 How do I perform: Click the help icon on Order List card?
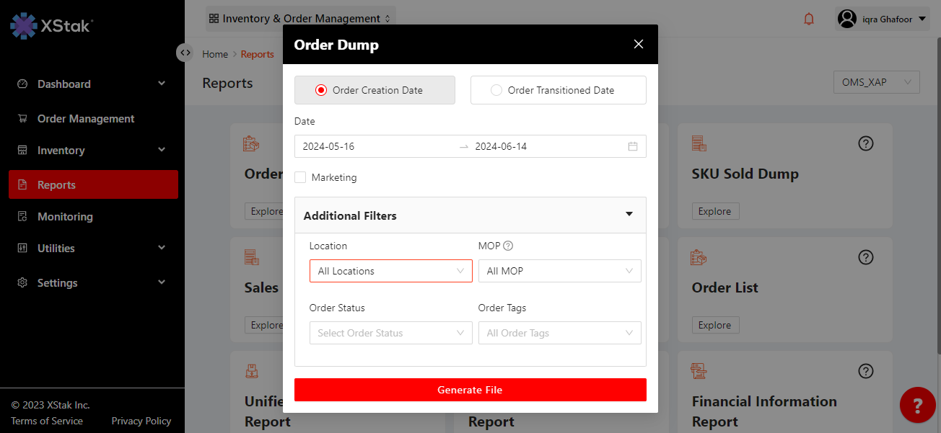(x=866, y=257)
